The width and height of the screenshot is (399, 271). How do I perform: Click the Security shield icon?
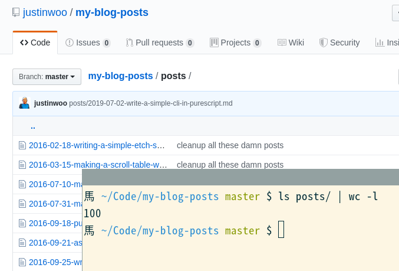coord(323,43)
